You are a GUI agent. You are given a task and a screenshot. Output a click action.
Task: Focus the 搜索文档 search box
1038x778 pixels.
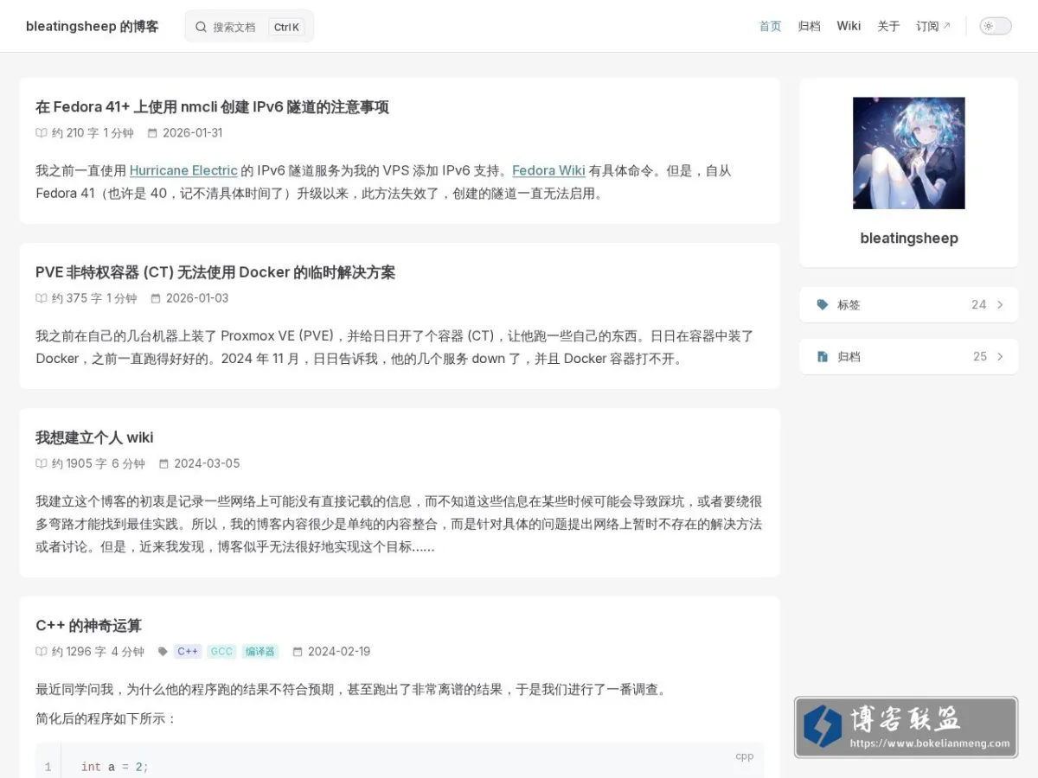249,26
